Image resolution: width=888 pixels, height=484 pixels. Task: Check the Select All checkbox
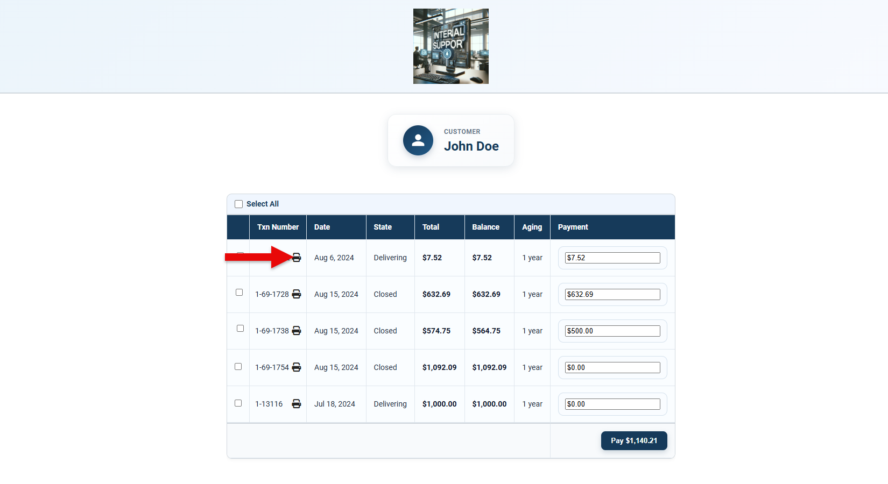239,204
